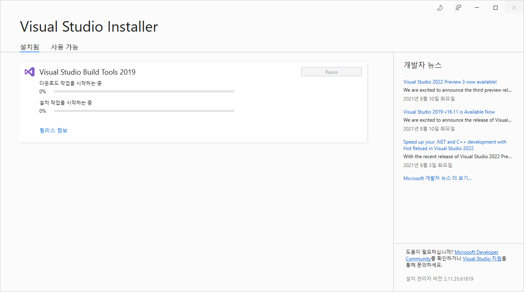
Task: Click the 개발자 뉴스 heading
Action: tap(422, 65)
